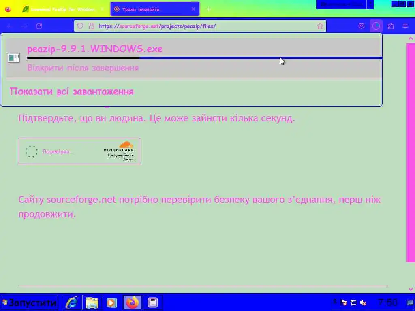Open the Extensions puzzle icon
Viewport: 415px width, 311px height.
click(x=391, y=26)
